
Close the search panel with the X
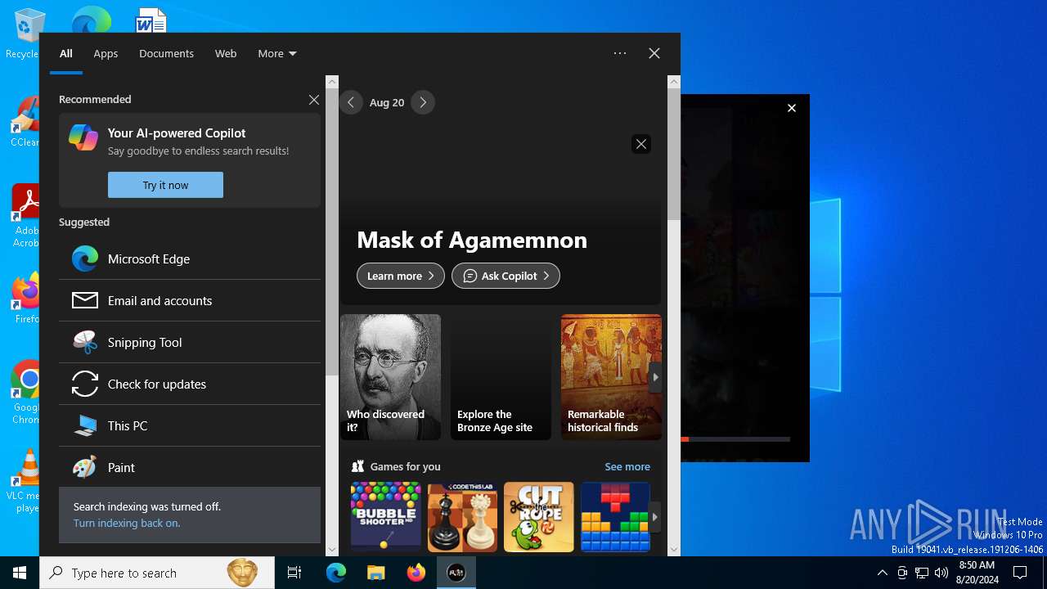[x=654, y=53]
